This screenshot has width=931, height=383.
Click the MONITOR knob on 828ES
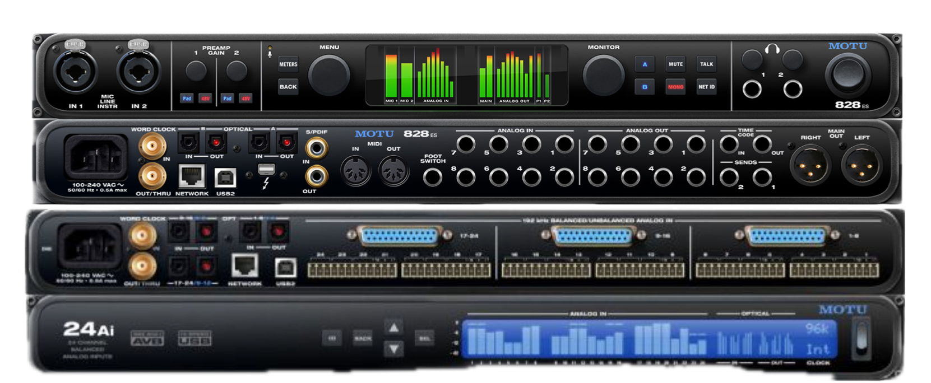[x=604, y=75]
